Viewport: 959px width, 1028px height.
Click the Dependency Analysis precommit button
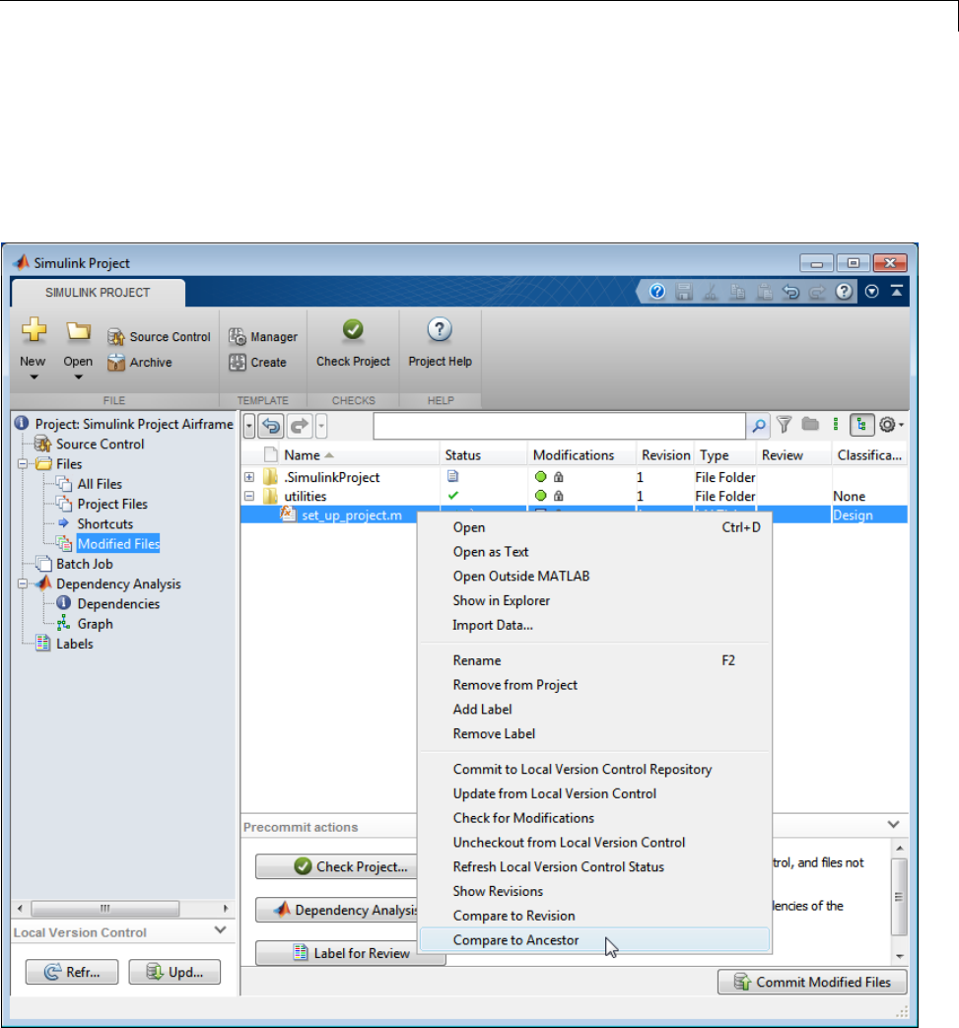(336, 910)
